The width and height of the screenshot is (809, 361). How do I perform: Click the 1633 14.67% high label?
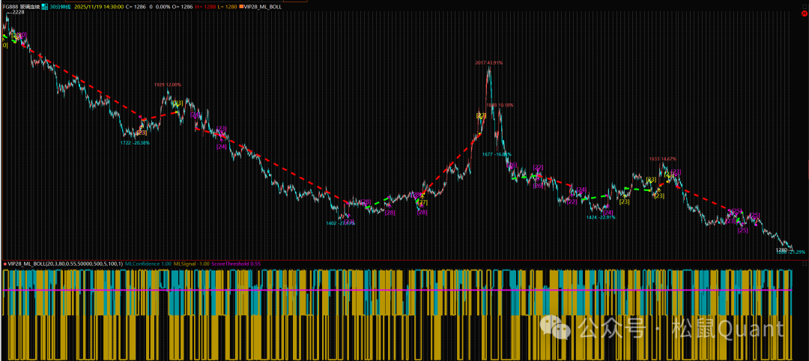tap(662, 159)
